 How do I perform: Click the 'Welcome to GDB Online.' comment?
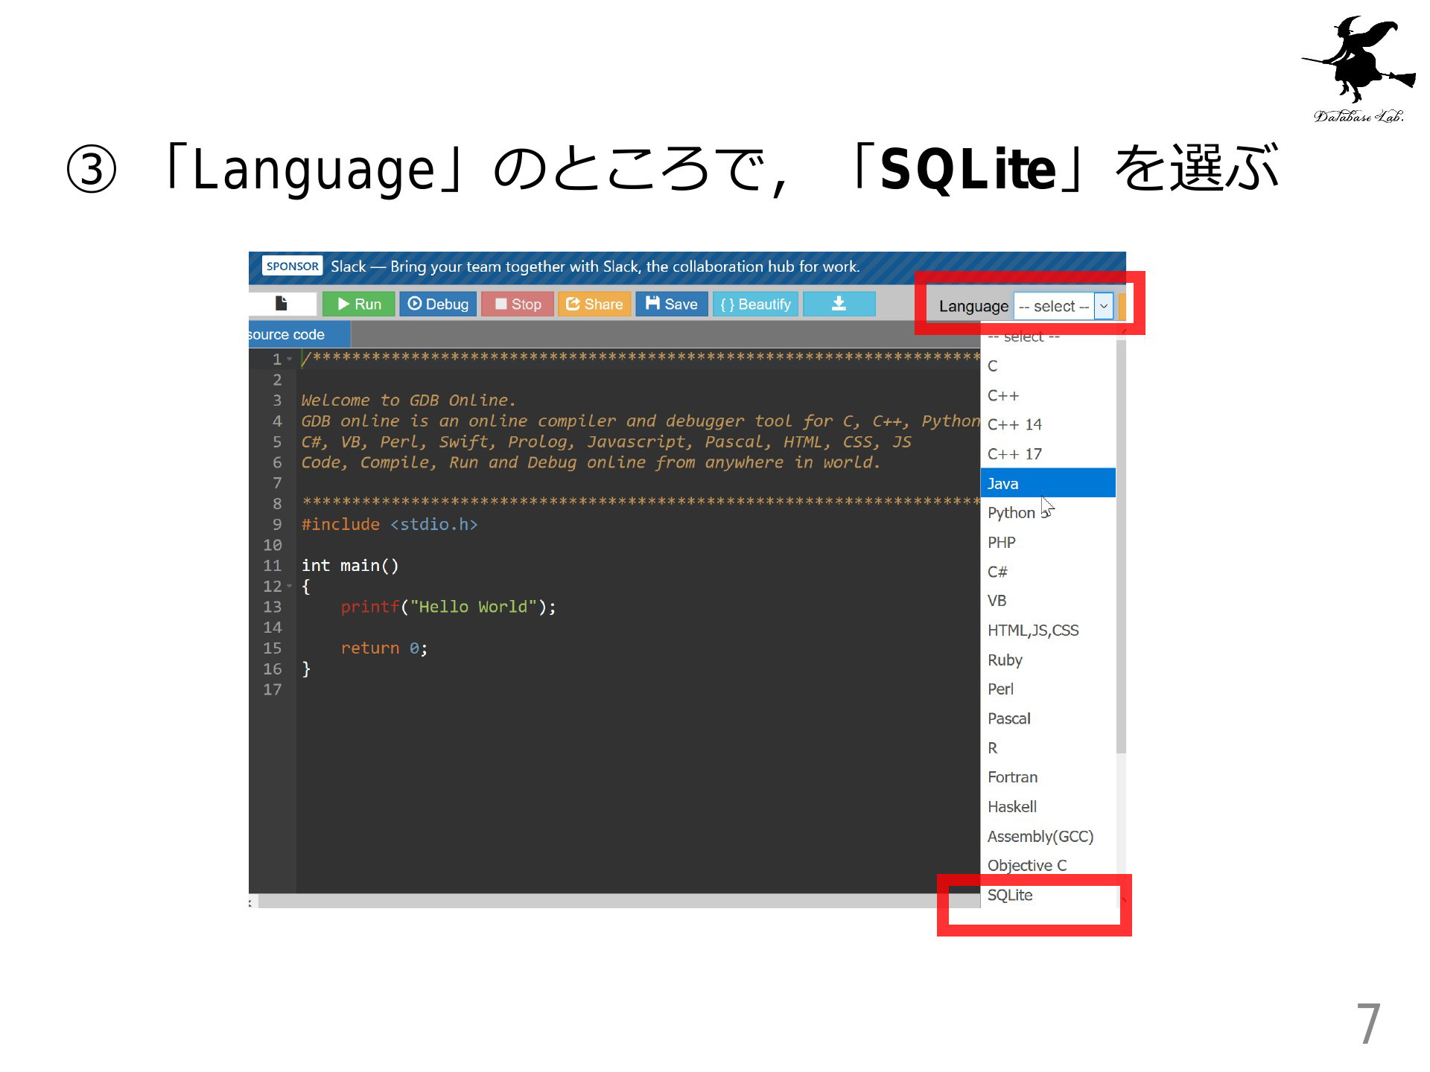(408, 401)
